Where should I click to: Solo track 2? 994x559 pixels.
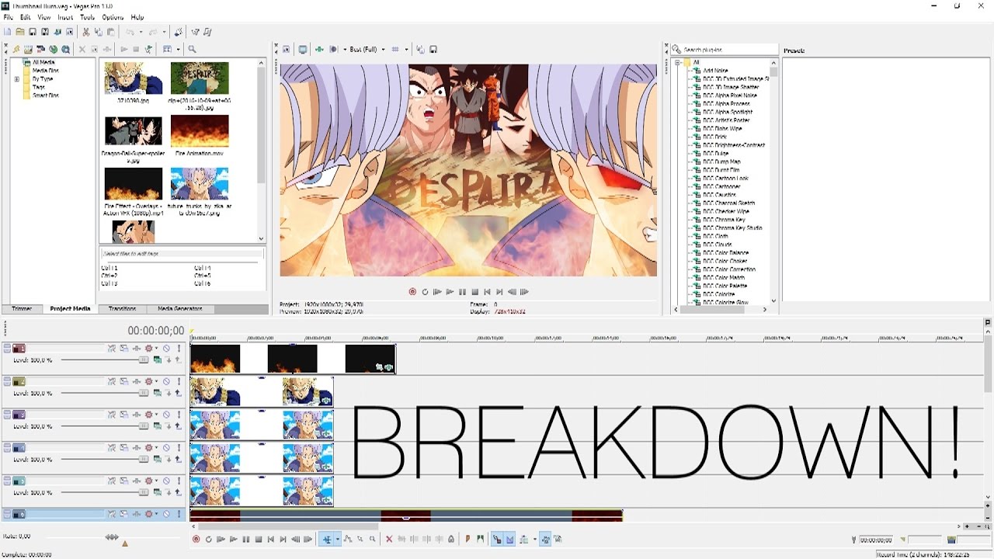click(179, 381)
